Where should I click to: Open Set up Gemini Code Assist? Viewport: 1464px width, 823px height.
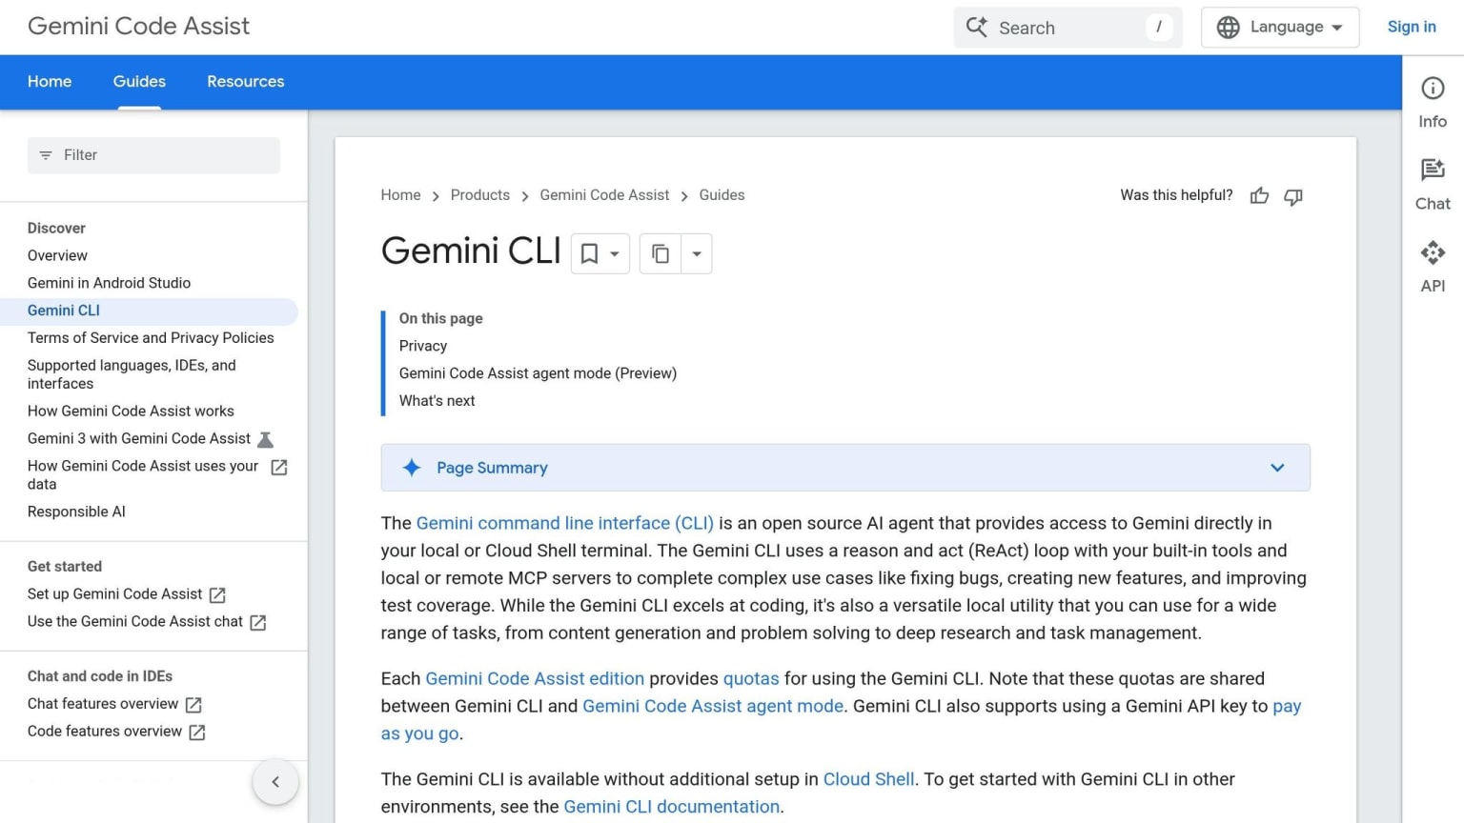(x=114, y=594)
